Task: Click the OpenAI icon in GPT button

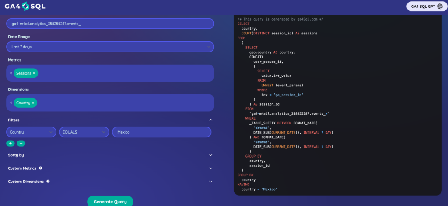Action: pos(439,7)
